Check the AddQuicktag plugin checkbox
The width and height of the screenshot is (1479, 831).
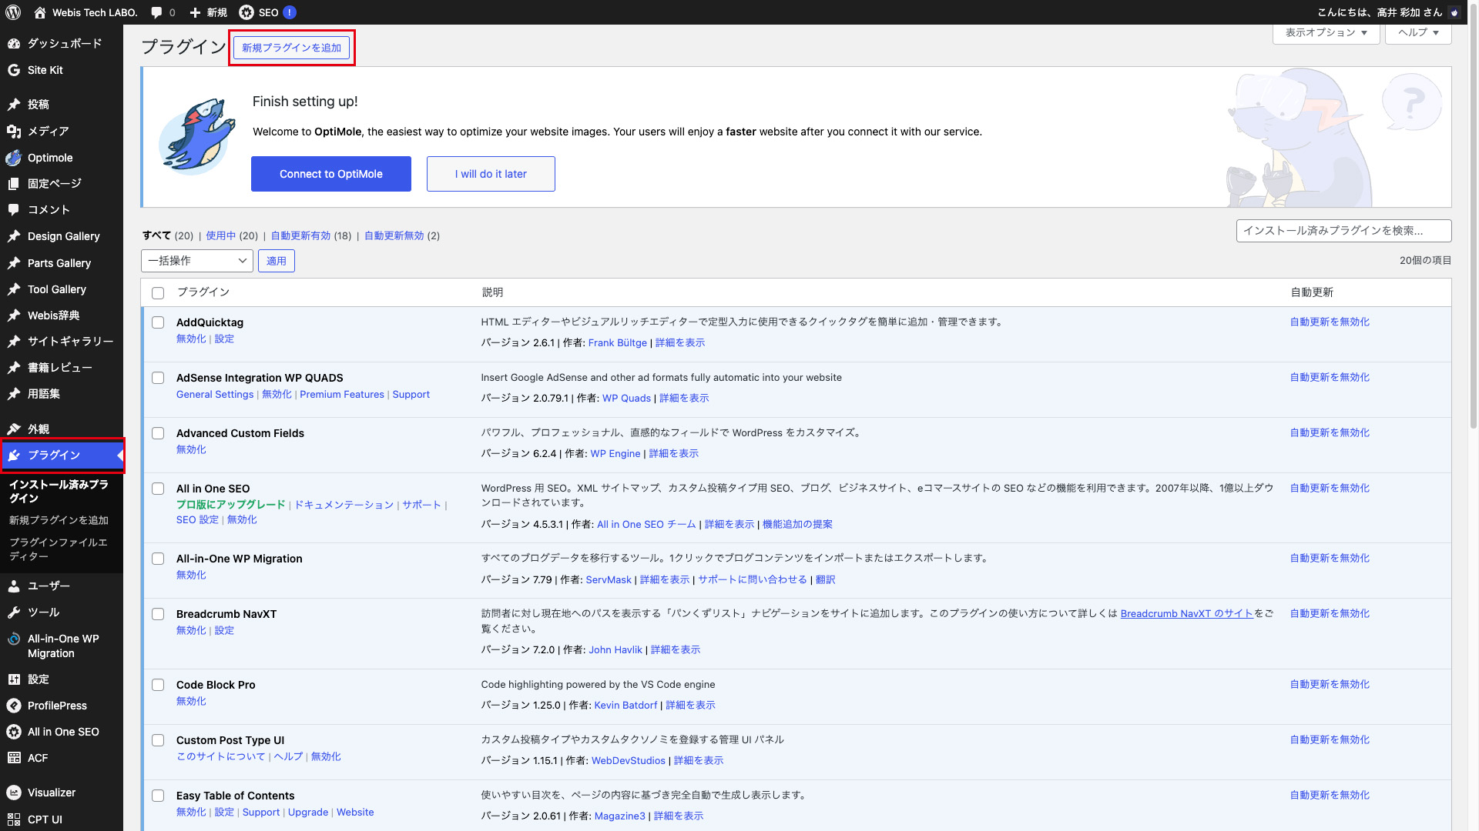158,322
